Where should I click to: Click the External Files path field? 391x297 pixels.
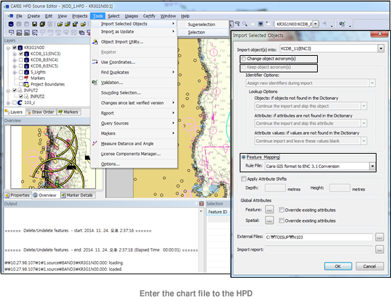pyautogui.click(x=318, y=237)
